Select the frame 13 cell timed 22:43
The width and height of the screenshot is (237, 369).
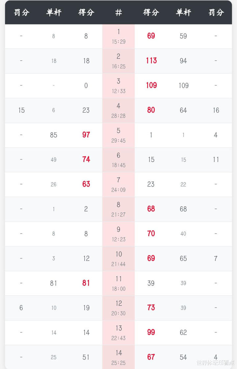click(x=118, y=333)
